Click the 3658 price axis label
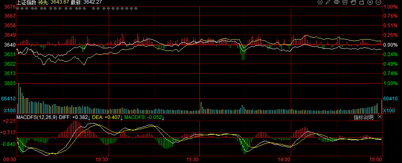The width and height of the screenshot is (402, 163). pos(10,25)
